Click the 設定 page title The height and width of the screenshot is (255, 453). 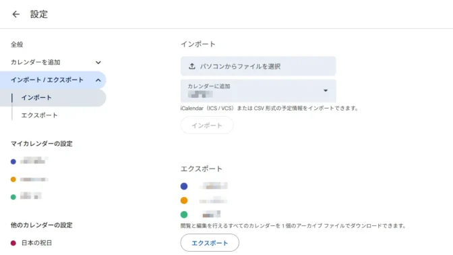click(x=39, y=14)
